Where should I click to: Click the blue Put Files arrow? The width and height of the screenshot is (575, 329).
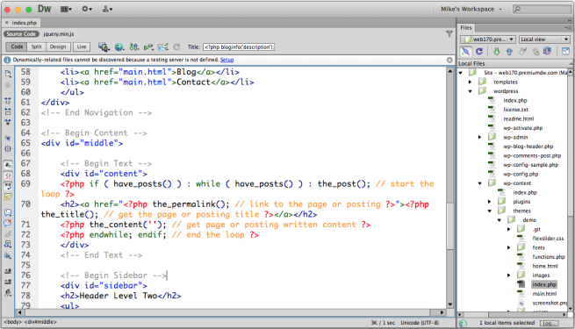coord(509,52)
